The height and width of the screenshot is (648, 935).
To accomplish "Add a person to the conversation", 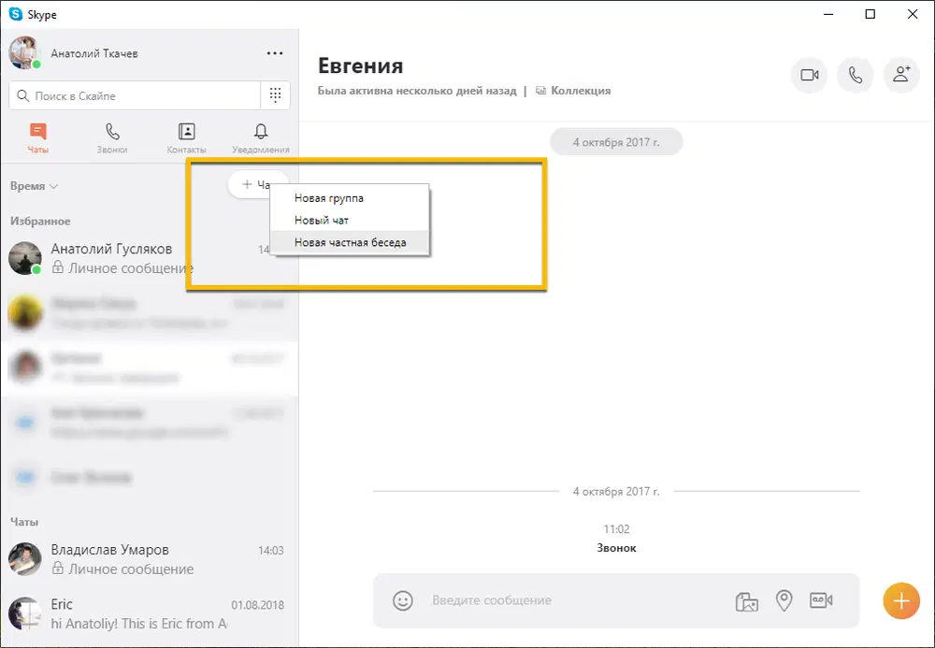I will coord(901,75).
